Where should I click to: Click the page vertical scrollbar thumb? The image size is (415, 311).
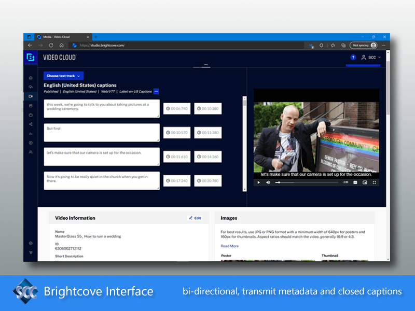(x=388, y=87)
